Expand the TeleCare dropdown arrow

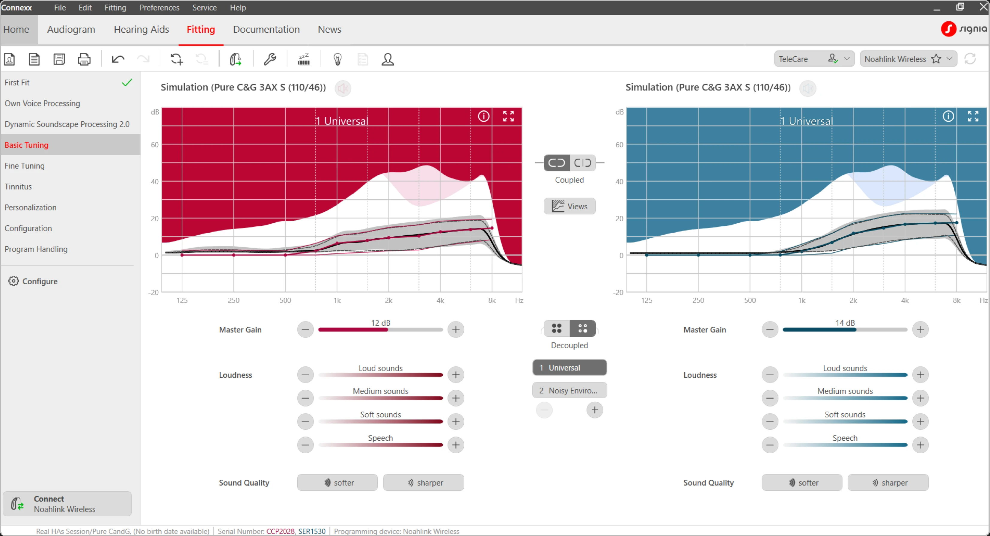[x=847, y=59]
